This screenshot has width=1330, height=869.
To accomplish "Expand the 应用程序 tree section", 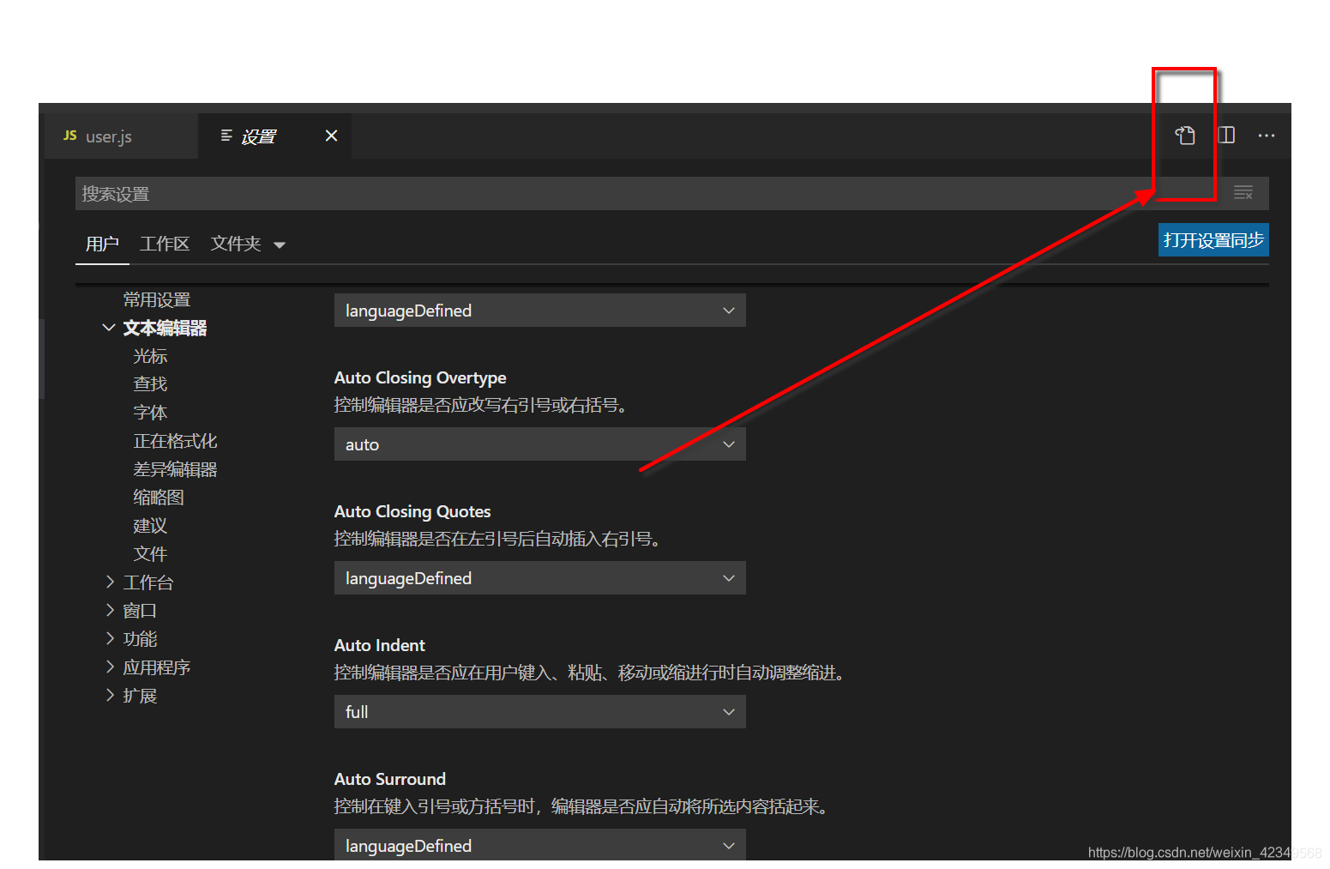I will click(110, 667).
